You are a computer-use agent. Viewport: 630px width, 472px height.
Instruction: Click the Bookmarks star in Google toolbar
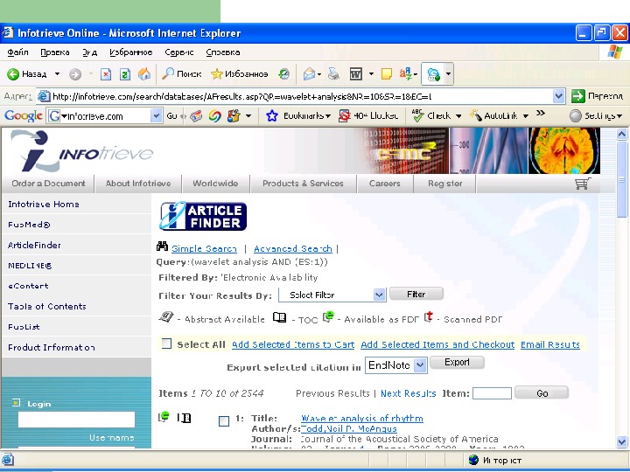(272, 116)
